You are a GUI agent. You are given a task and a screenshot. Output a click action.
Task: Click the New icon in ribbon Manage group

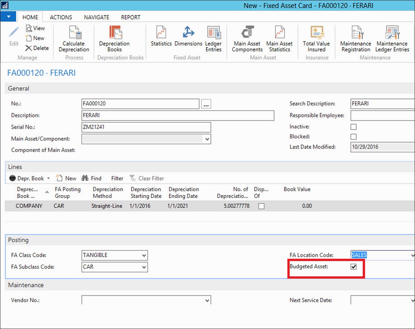coord(29,38)
